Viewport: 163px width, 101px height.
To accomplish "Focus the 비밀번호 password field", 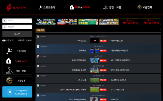I will (17, 27).
